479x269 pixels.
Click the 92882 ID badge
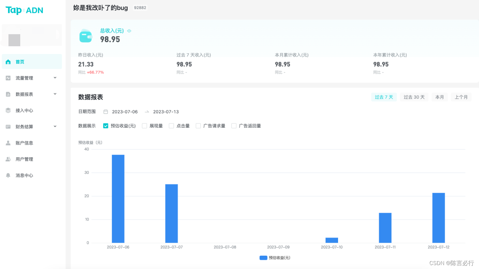[x=140, y=8]
